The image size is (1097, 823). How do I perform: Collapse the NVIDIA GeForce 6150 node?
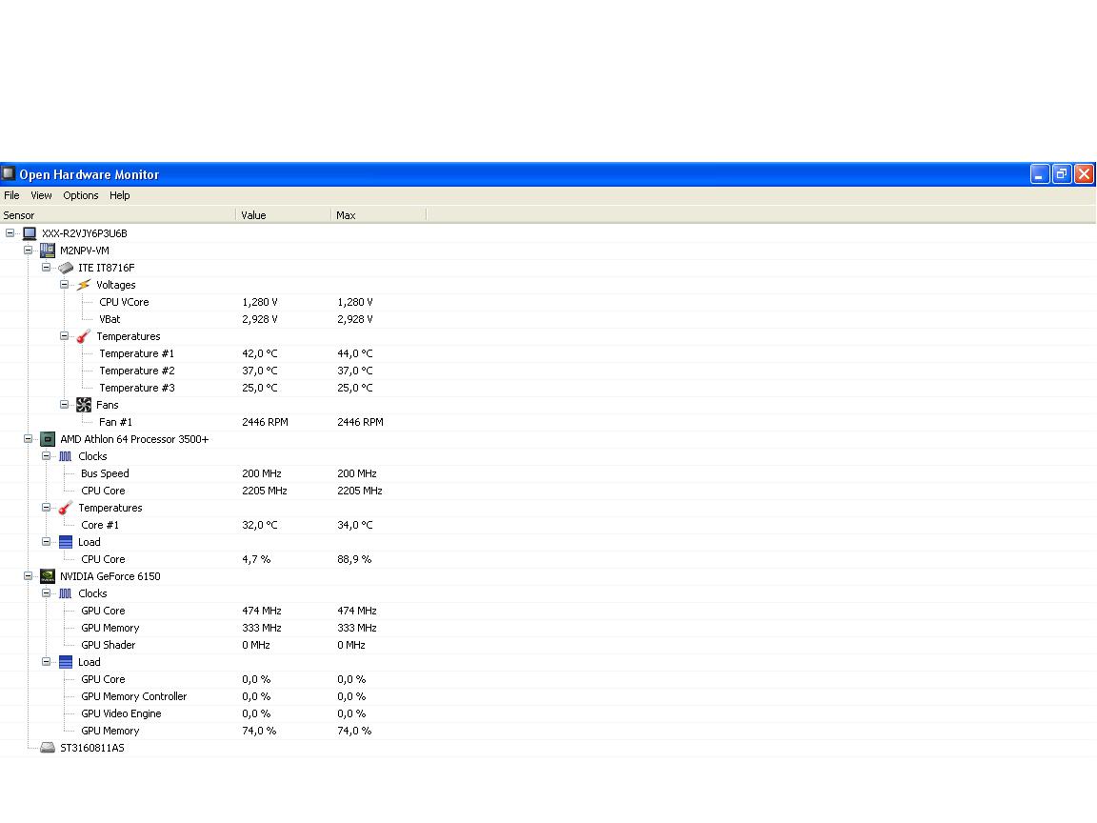point(28,576)
